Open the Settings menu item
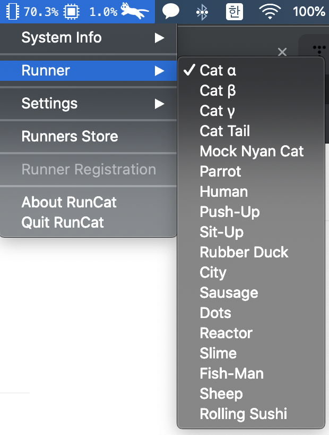 (88, 104)
